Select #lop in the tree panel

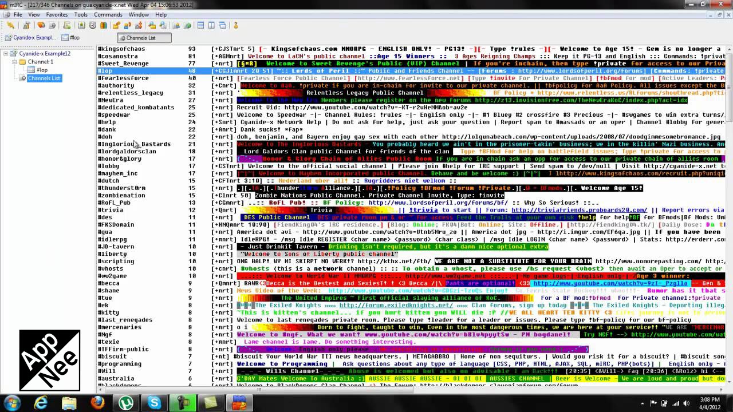[x=42, y=70]
